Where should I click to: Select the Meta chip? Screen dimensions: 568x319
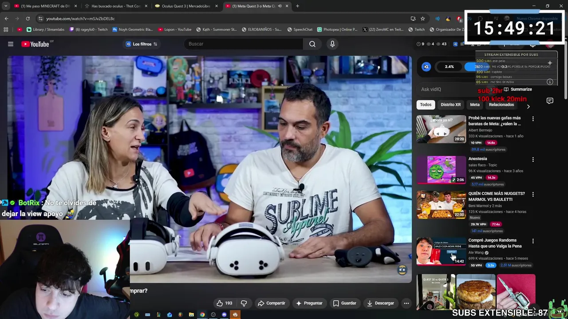pos(475,105)
